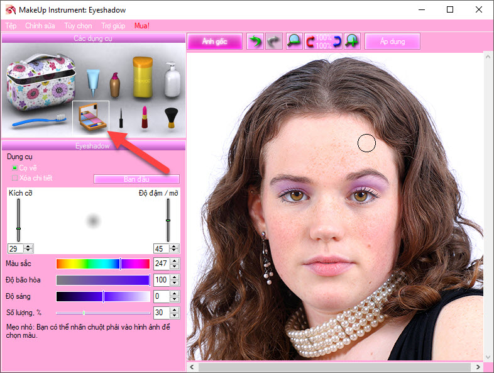Open the Trợ giúp menu
The width and height of the screenshot is (494, 373).
(x=113, y=26)
